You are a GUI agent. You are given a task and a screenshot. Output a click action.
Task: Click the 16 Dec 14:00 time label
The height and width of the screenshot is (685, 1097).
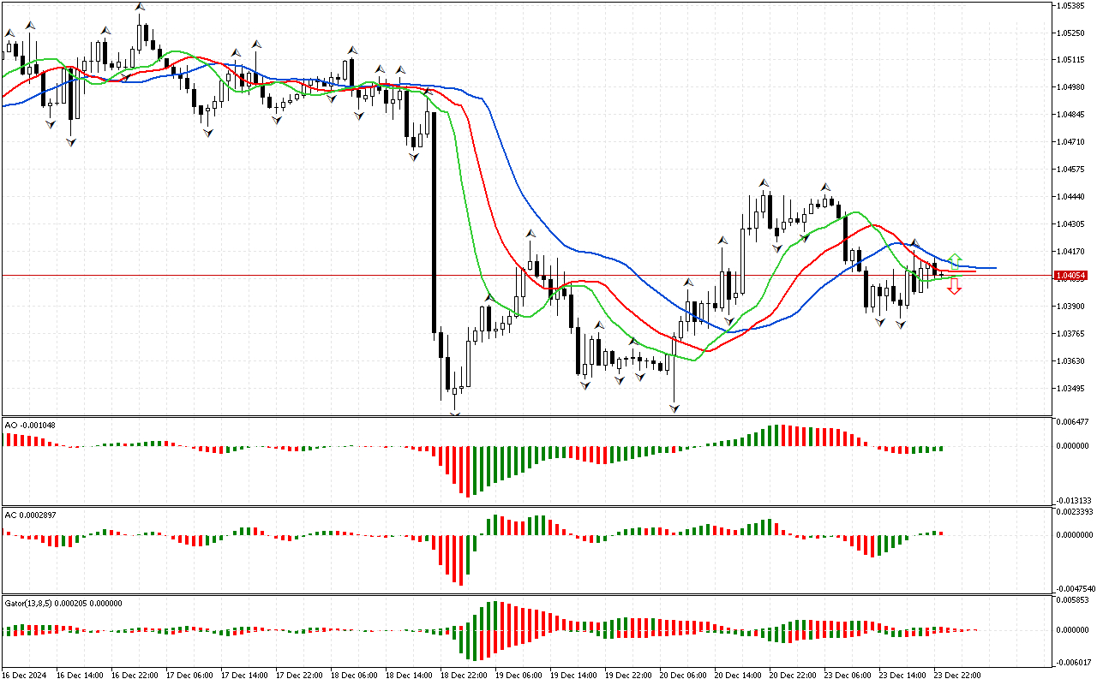81,676
